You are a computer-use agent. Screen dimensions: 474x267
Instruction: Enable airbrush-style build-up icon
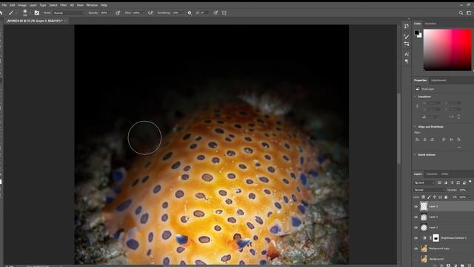(150, 13)
